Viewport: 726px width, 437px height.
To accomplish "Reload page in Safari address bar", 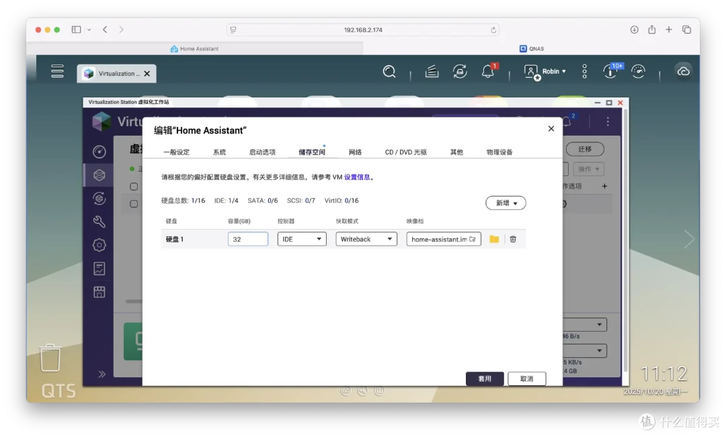I will pos(493,30).
